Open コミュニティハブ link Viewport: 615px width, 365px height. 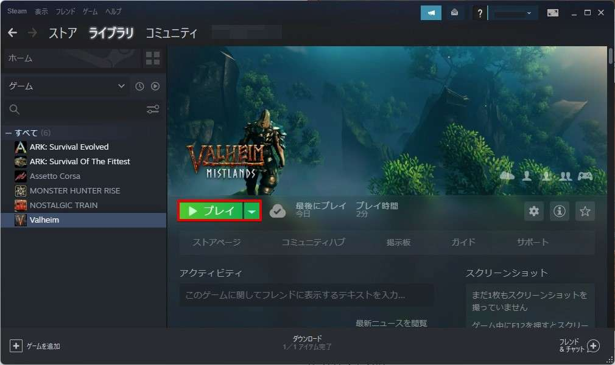tap(314, 242)
